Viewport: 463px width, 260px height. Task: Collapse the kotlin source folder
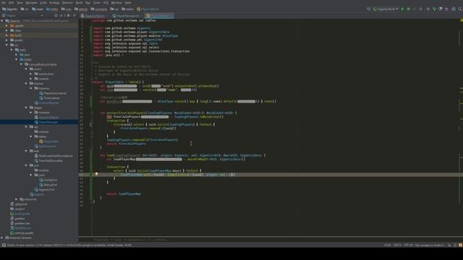[x=17, y=59]
